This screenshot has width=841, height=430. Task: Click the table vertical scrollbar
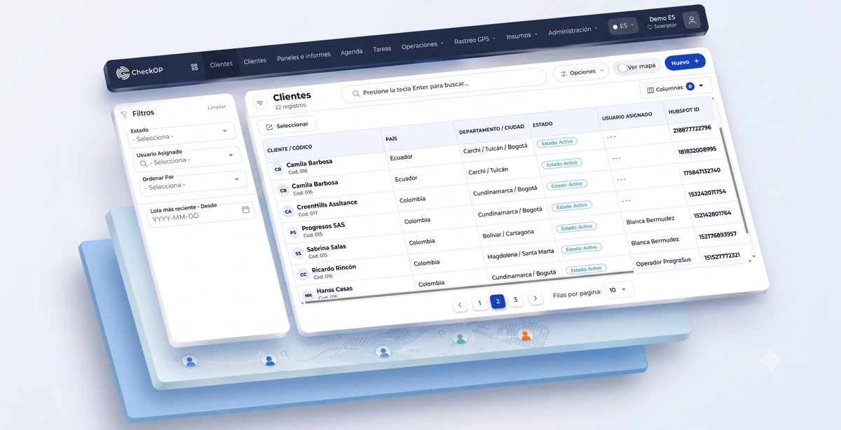733,181
